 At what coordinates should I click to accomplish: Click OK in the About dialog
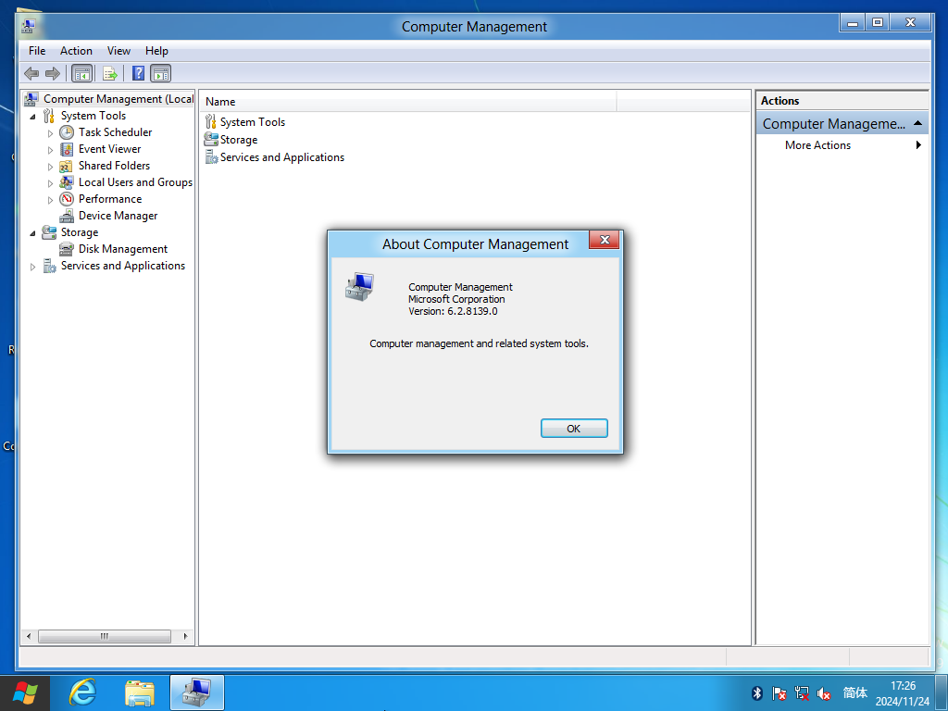(x=574, y=429)
